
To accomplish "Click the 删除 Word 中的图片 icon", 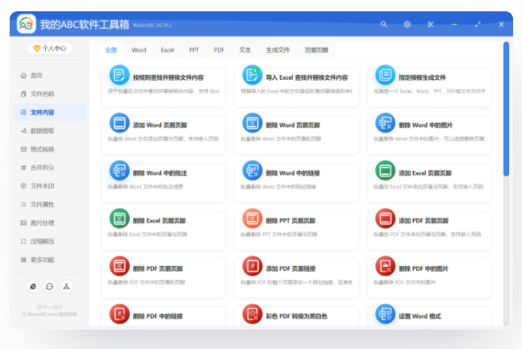I will tap(385, 124).
